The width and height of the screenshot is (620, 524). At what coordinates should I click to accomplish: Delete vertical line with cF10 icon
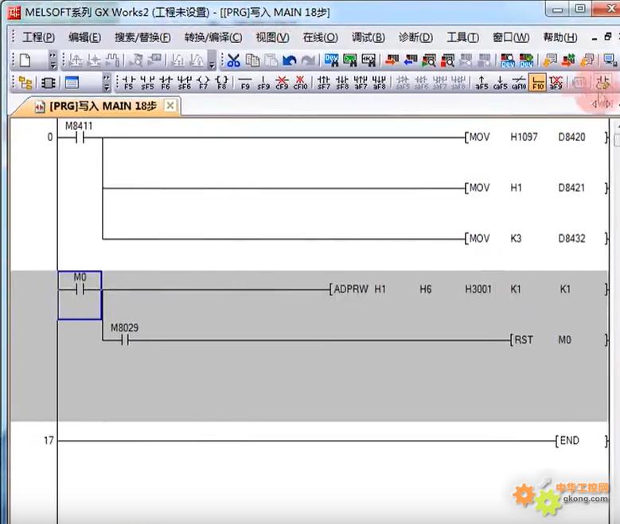(300, 82)
